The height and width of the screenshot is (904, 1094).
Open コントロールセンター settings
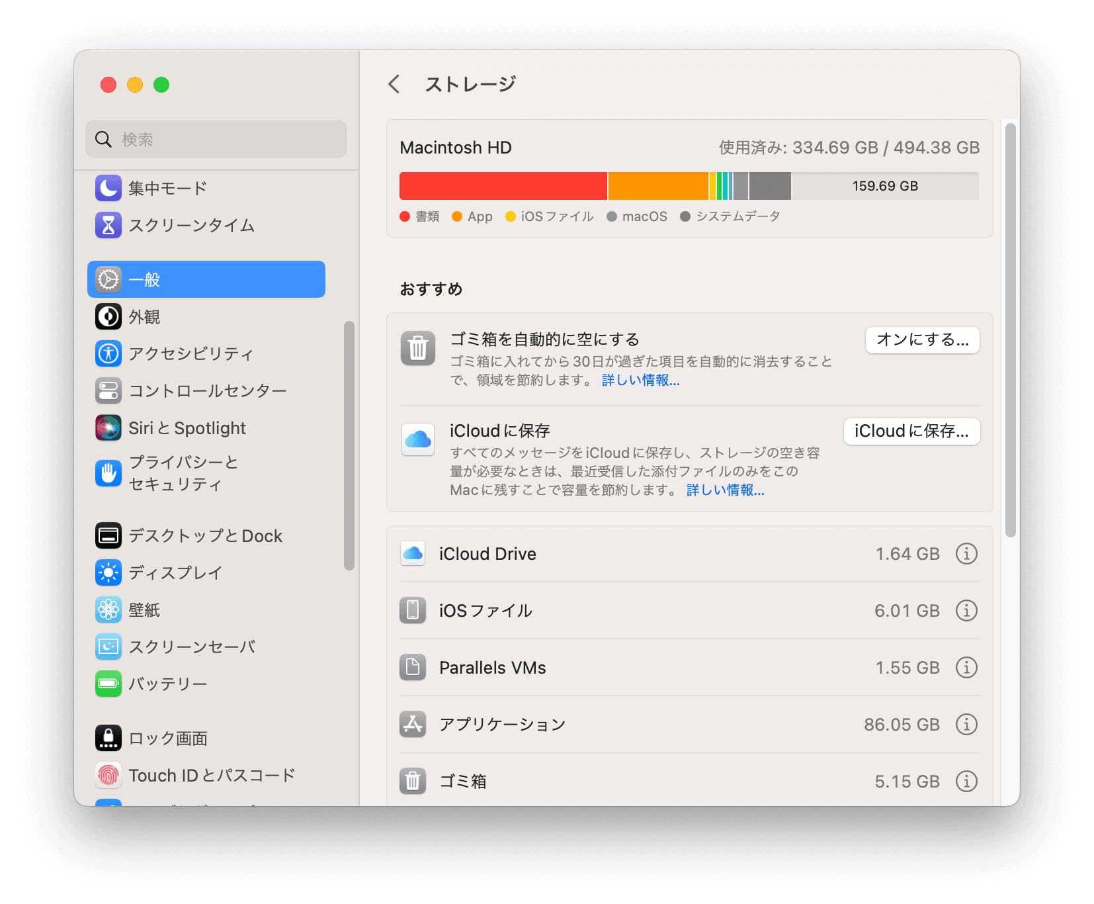[x=206, y=390]
